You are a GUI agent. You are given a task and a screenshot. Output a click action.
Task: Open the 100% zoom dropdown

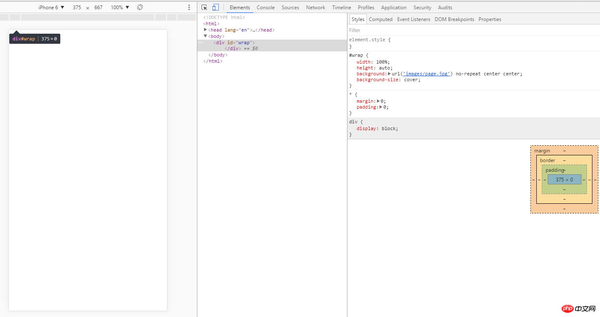point(120,8)
